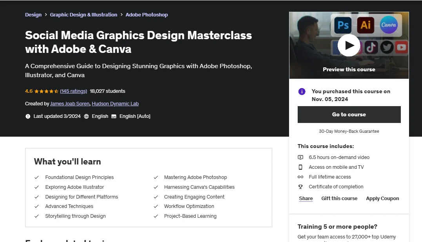Click checkmark beside Project-Based Learning
Viewport: 422px width, 242px height.
tap(156, 216)
